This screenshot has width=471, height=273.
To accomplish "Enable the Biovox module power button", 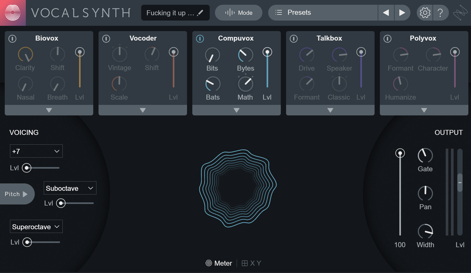I will click(x=12, y=39).
